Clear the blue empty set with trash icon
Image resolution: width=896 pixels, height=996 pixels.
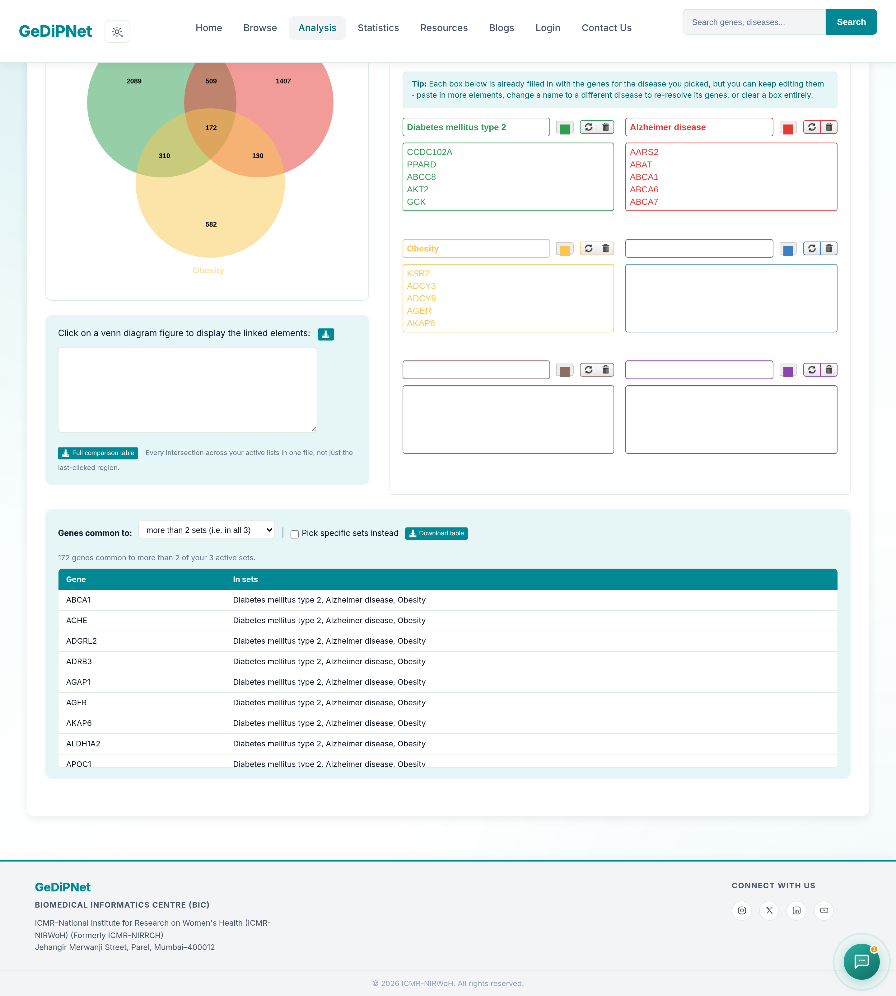(829, 248)
